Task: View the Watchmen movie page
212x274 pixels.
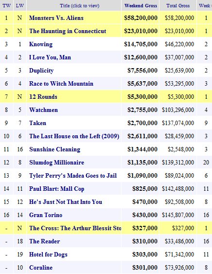Action: click(43, 110)
